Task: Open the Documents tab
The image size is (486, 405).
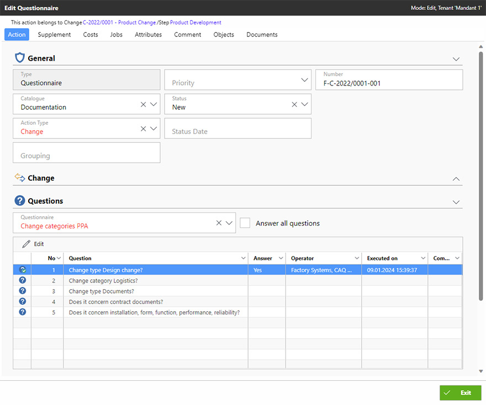Action: point(262,34)
